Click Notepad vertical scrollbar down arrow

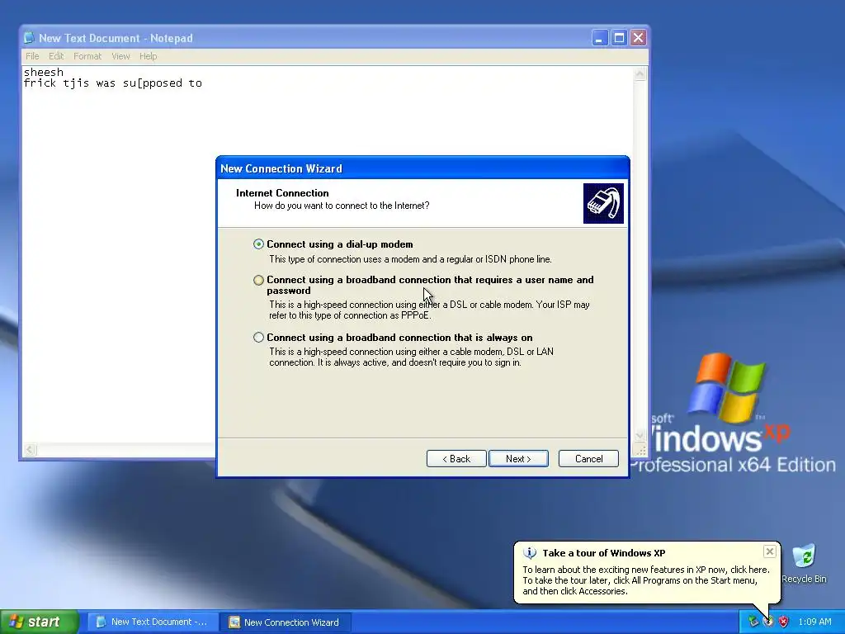click(640, 436)
